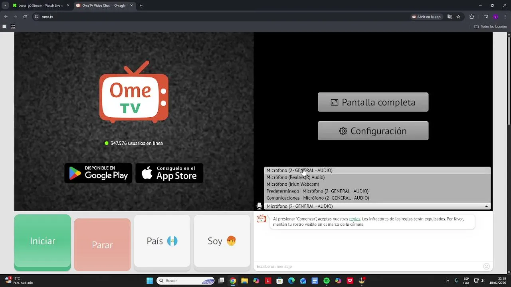Open the emoji picker in chat
This screenshot has width=511, height=287.
pyautogui.click(x=486, y=266)
